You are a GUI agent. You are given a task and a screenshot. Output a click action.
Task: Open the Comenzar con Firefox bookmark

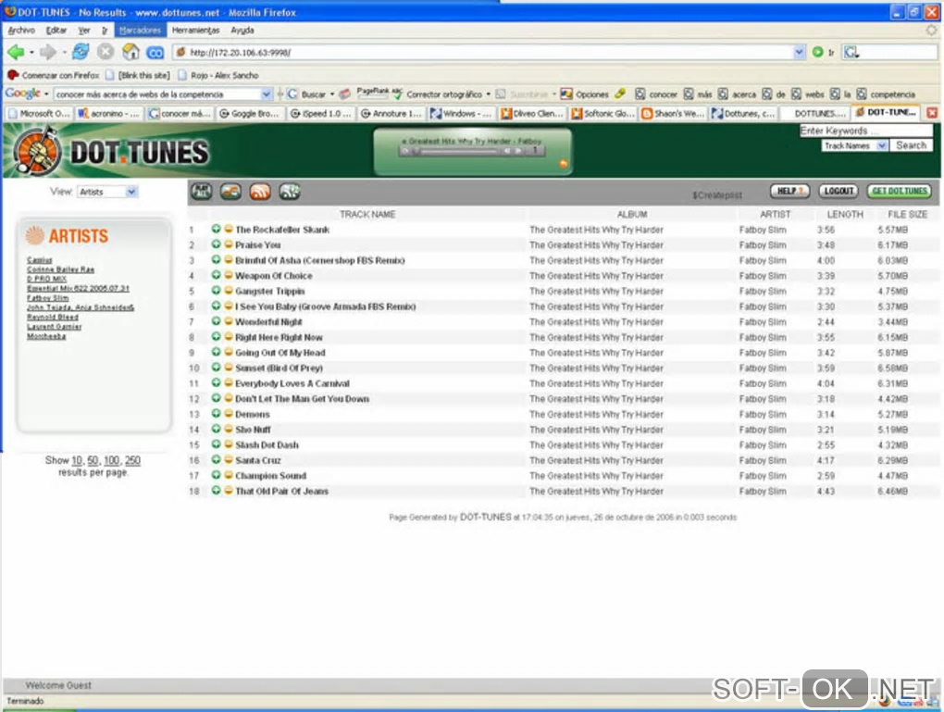(x=54, y=75)
